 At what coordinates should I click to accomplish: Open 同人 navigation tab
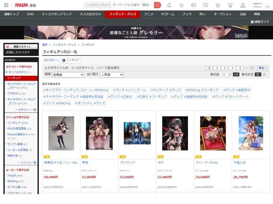click(202, 14)
